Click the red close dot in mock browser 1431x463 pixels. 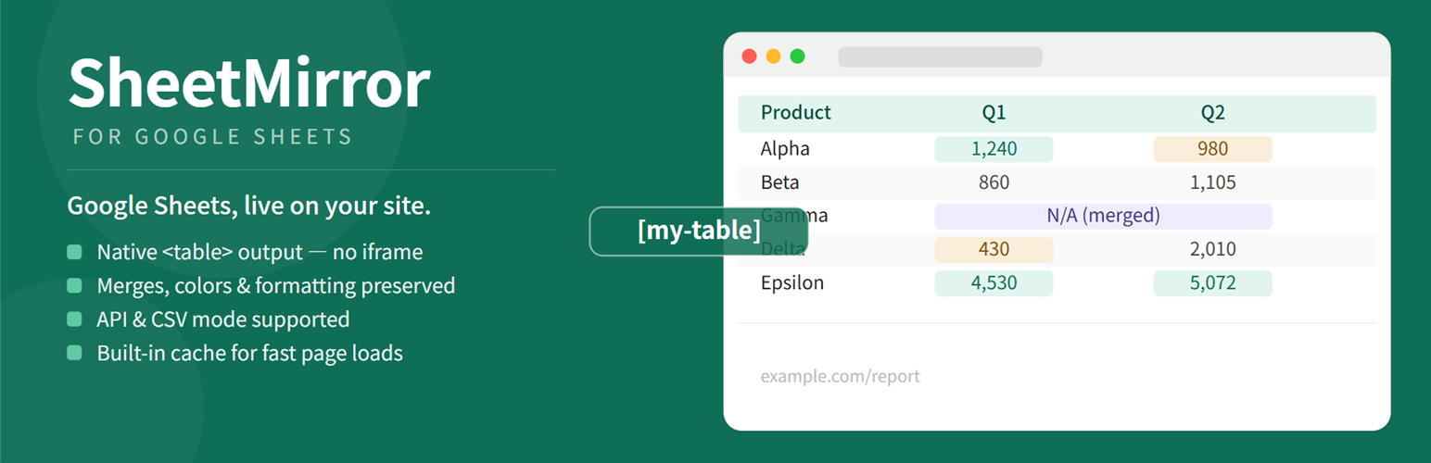pos(750,56)
